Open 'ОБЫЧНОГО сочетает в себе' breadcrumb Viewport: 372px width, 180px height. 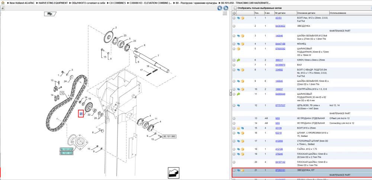[x=89, y=3]
